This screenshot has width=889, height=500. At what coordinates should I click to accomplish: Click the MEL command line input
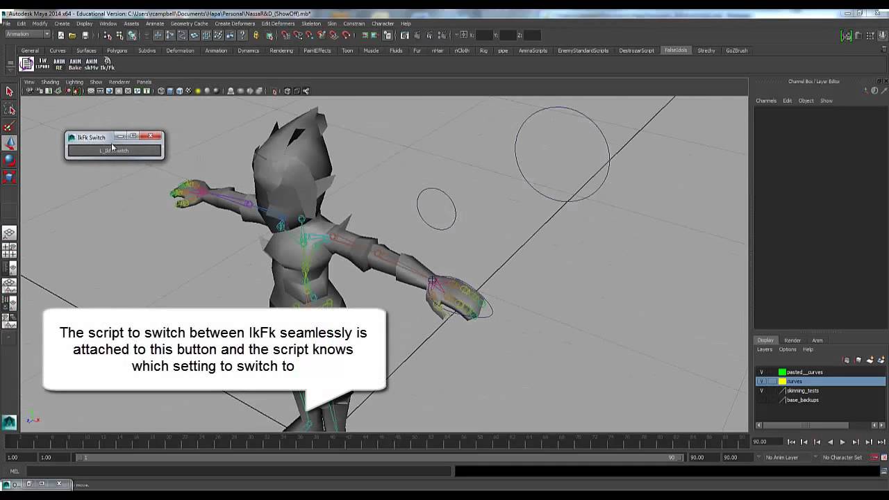click(240, 472)
